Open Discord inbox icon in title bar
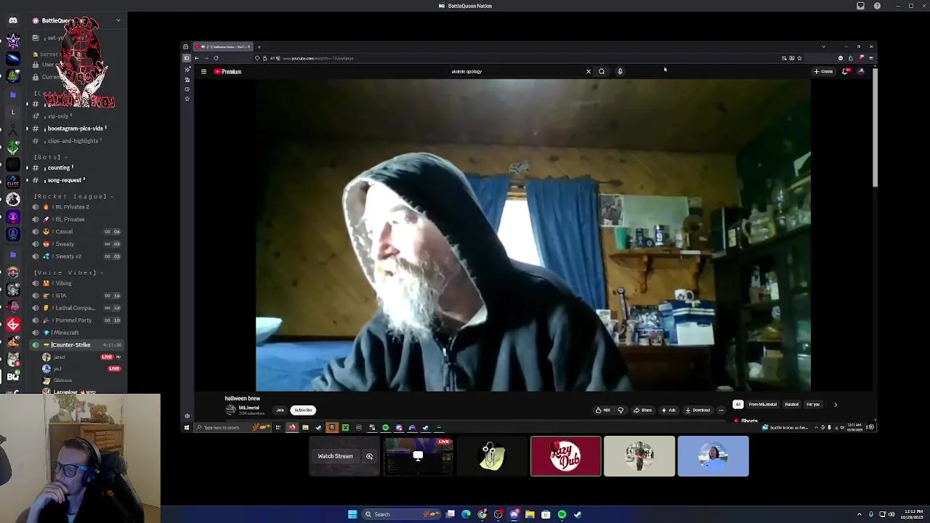 click(860, 6)
